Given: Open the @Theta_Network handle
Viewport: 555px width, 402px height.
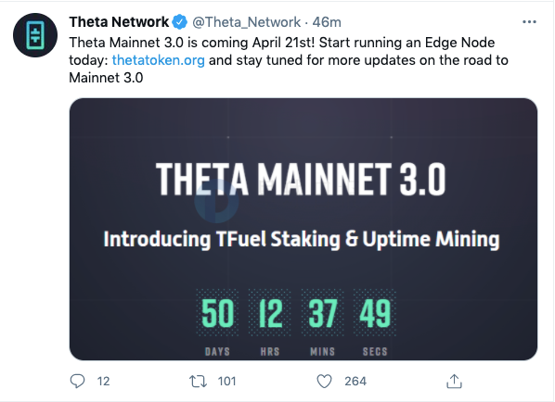Looking at the screenshot, I should [x=246, y=22].
